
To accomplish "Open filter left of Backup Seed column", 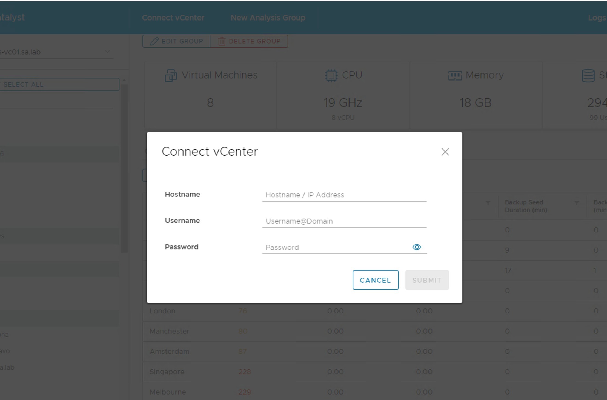I will 488,203.
